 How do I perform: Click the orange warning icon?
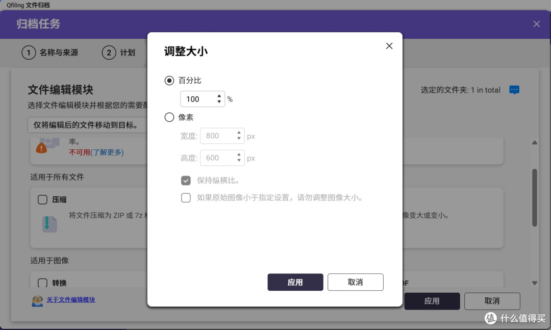coord(41,148)
